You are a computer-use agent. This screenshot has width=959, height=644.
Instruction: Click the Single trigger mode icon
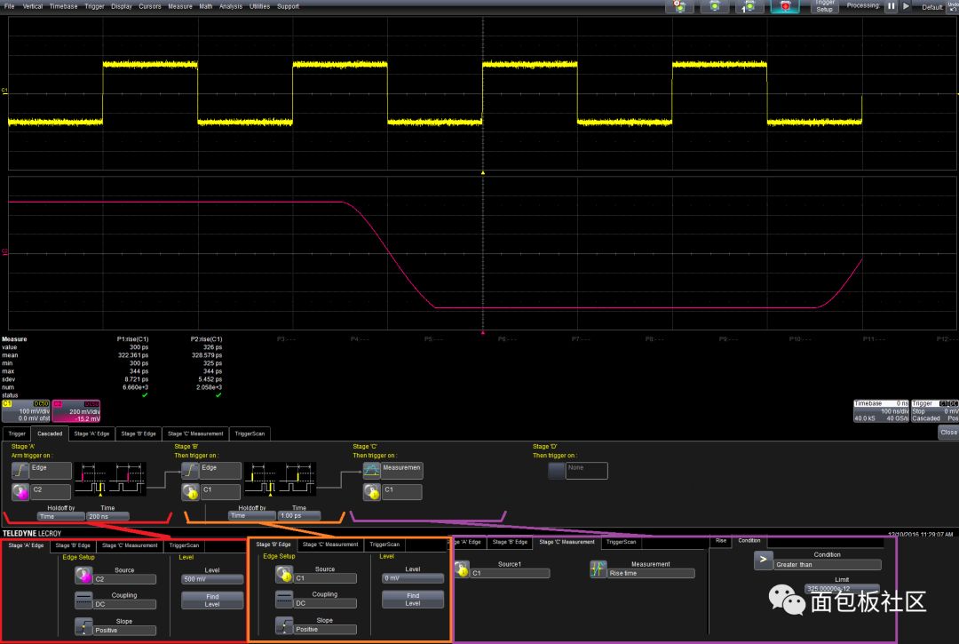pos(749,6)
